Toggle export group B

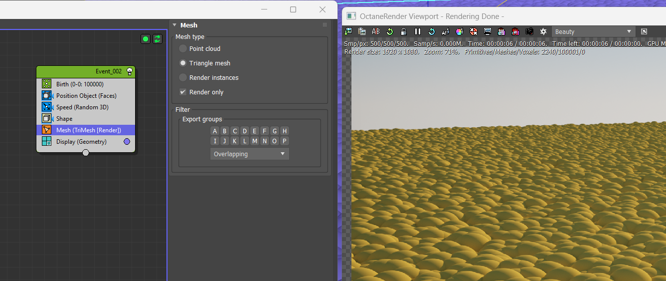tap(225, 131)
